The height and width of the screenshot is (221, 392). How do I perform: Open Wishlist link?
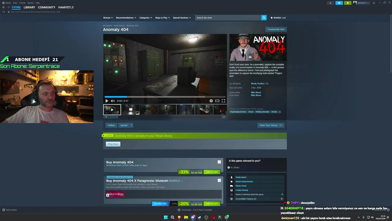[x=278, y=18]
